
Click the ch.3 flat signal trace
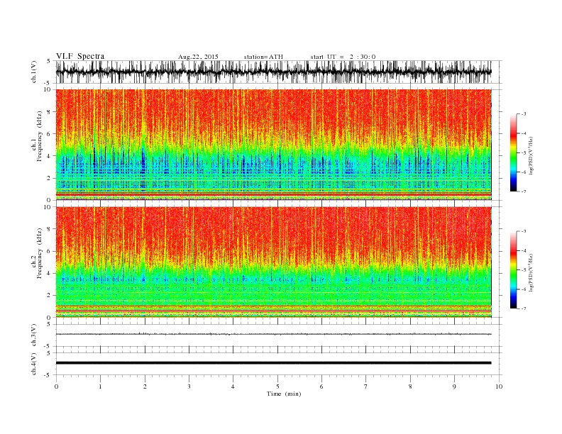click(273, 334)
